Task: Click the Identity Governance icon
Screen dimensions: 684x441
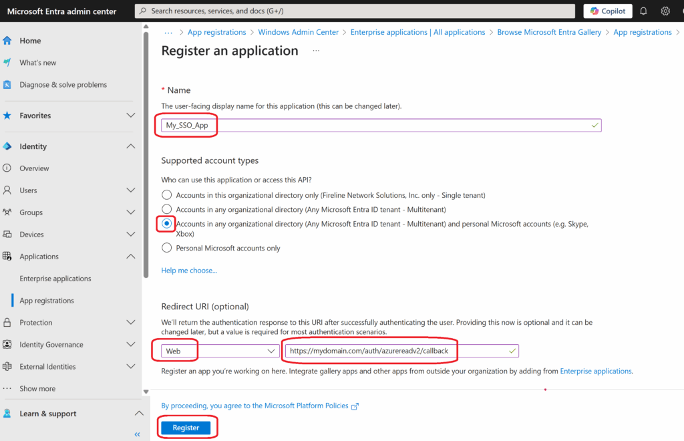Action: [7, 344]
